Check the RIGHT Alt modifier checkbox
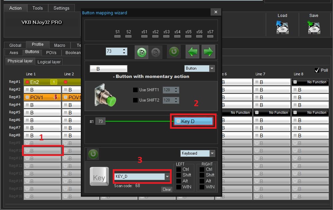 tap(202, 181)
